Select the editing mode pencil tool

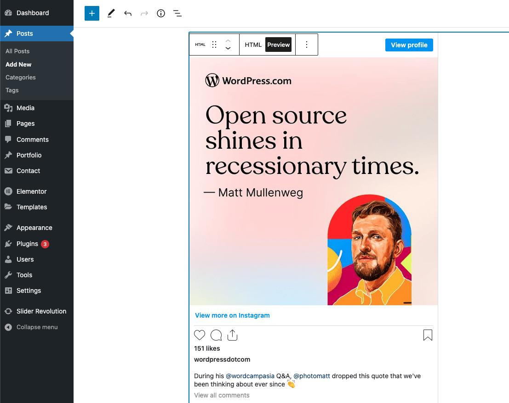(111, 13)
